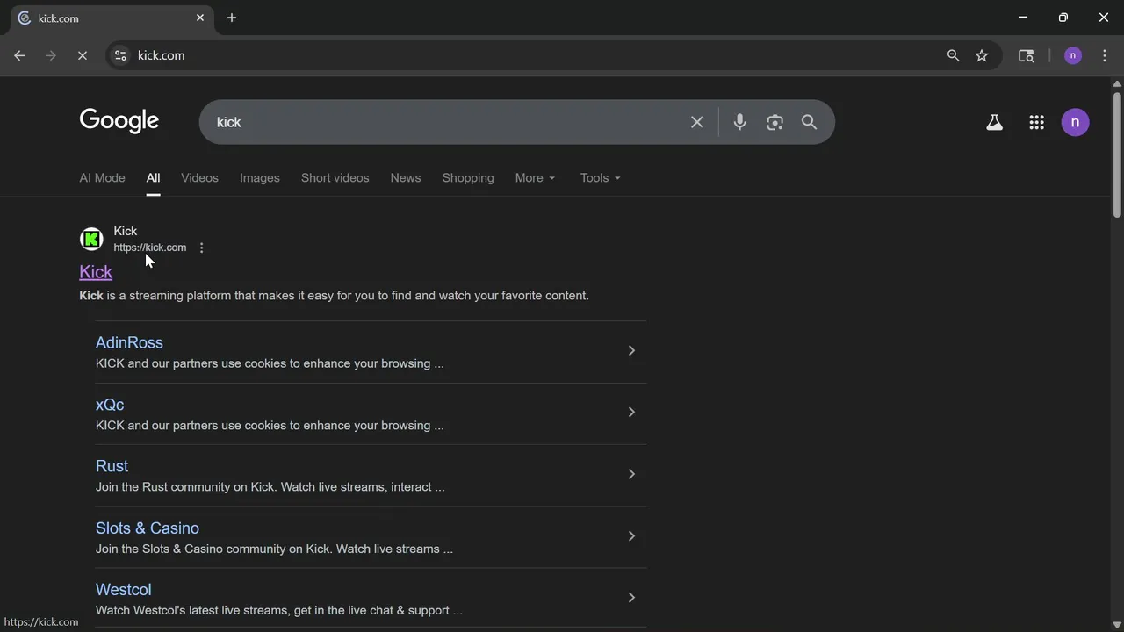Expand the More search filters dropdown

pos(535,178)
